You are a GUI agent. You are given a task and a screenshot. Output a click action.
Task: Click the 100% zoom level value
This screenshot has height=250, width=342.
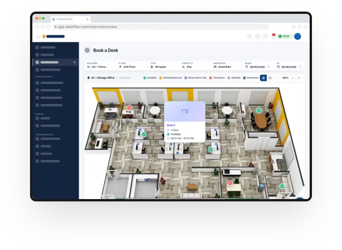click(x=285, y=78)
